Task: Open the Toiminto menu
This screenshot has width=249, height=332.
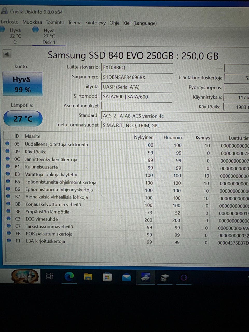Action: [x=55, y=22]
